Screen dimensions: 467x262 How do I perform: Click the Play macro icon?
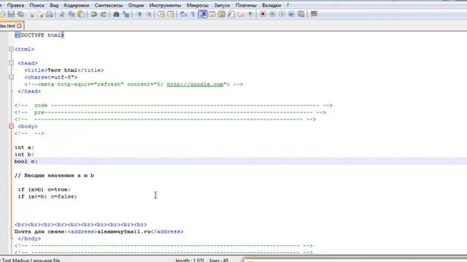tap(282, 14)
